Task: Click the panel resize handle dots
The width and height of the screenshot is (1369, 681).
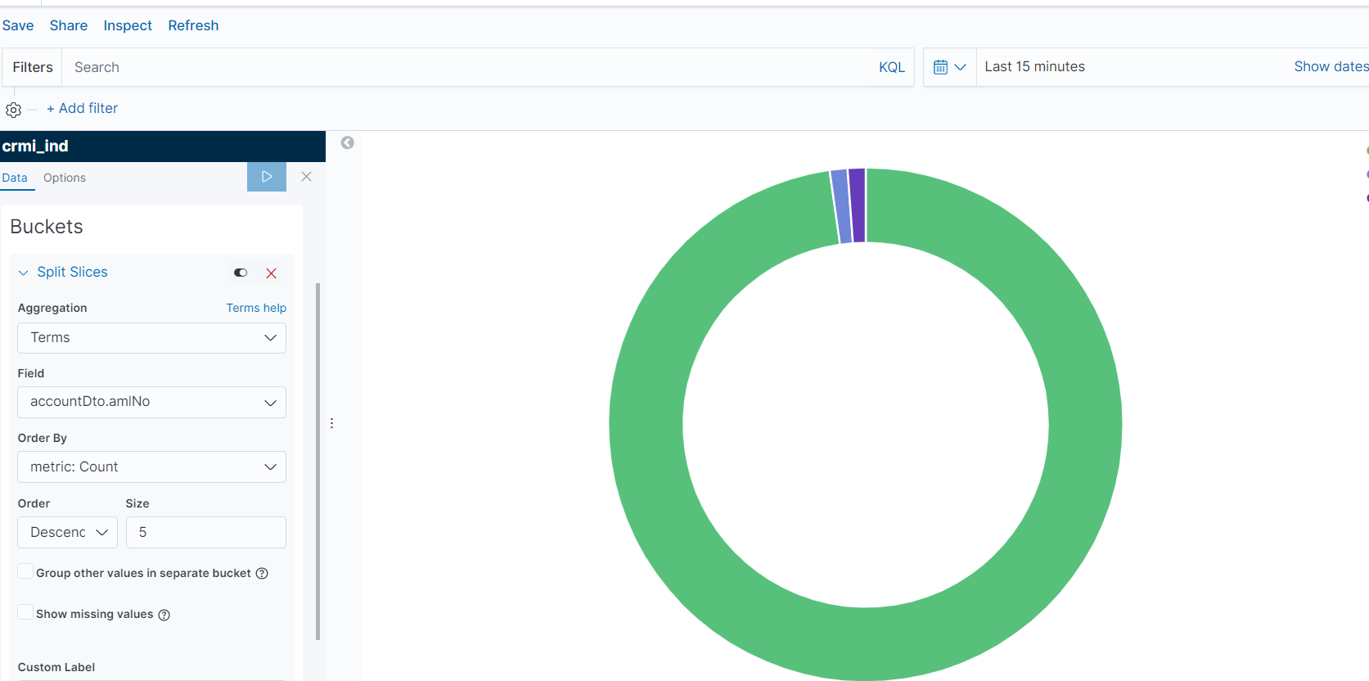Action: point(331,423)
